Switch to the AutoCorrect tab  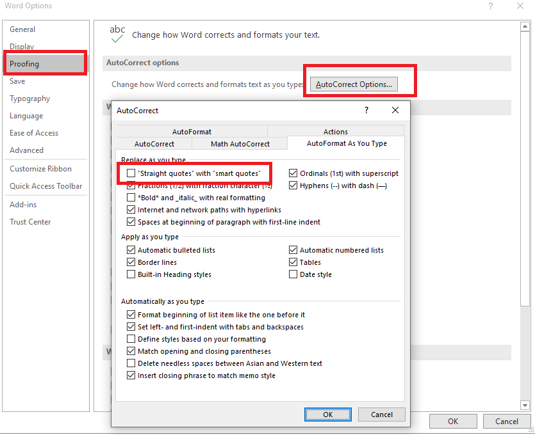pos(154,144)
